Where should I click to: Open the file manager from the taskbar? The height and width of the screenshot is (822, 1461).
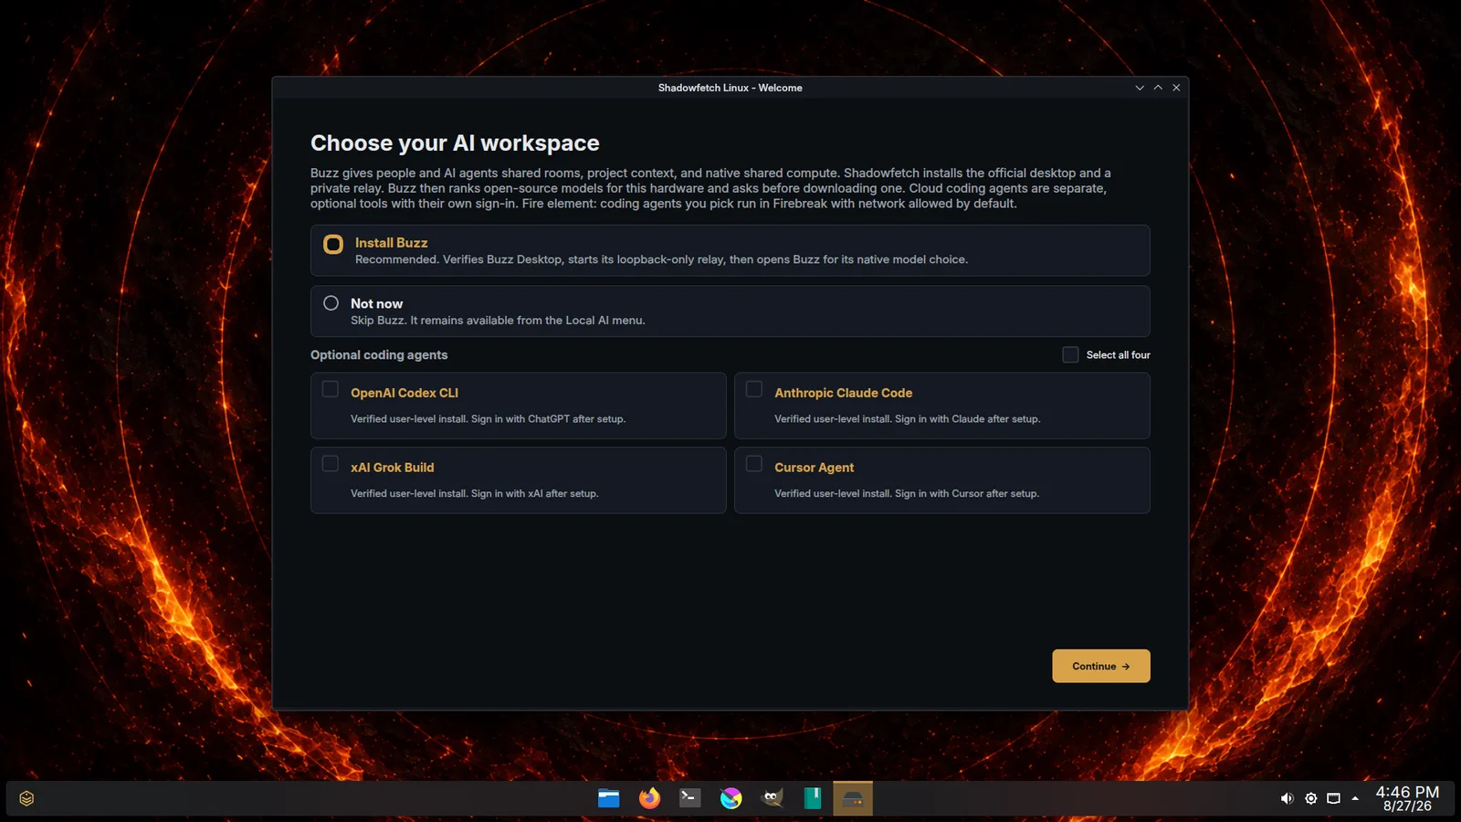point(609,798)
